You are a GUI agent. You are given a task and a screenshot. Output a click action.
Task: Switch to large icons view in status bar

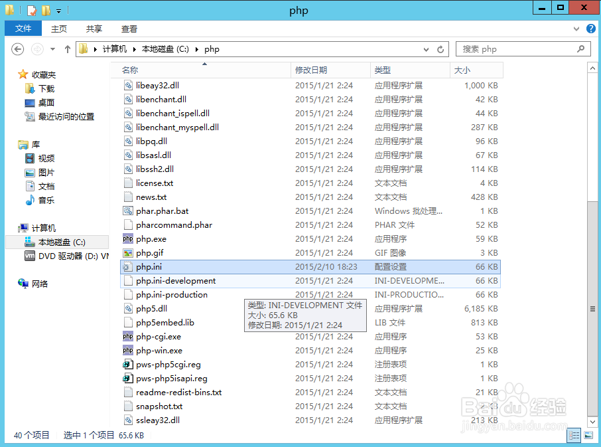pyautogui.click(x=588, y=435)
